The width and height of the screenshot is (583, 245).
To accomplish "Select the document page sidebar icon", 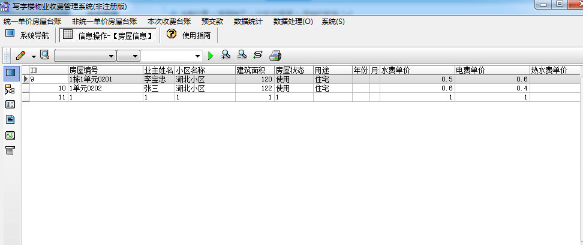I will tap(10, 119).
